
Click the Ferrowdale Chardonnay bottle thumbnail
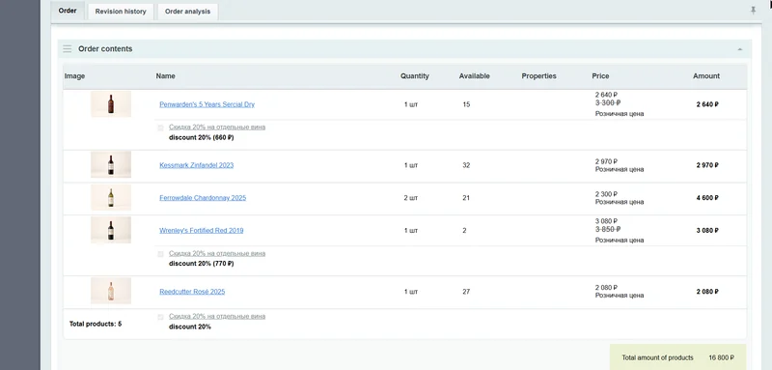coord(111,198)
